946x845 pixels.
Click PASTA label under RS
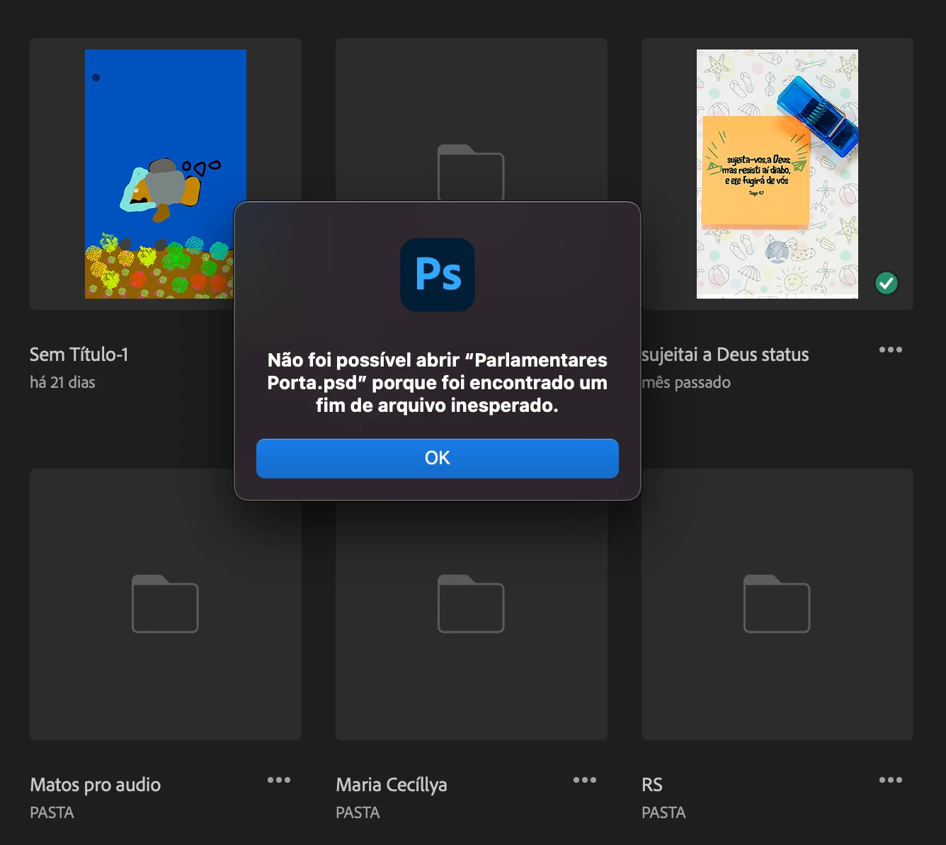click(663, 812)
